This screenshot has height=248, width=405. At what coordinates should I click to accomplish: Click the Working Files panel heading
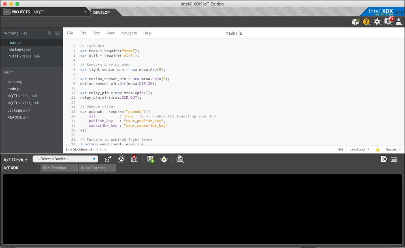click(15, 33)
